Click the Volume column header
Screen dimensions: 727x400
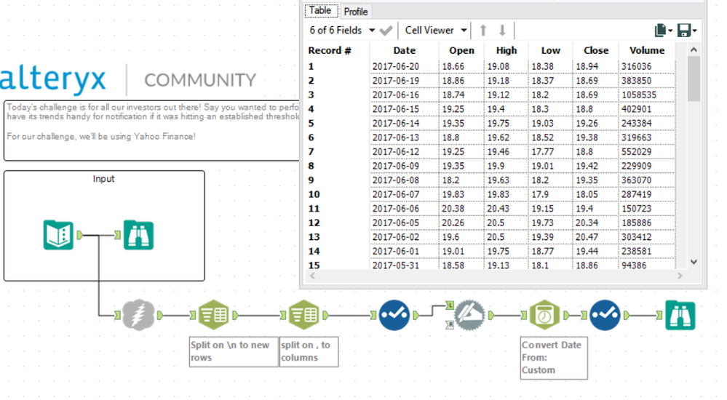647,50
